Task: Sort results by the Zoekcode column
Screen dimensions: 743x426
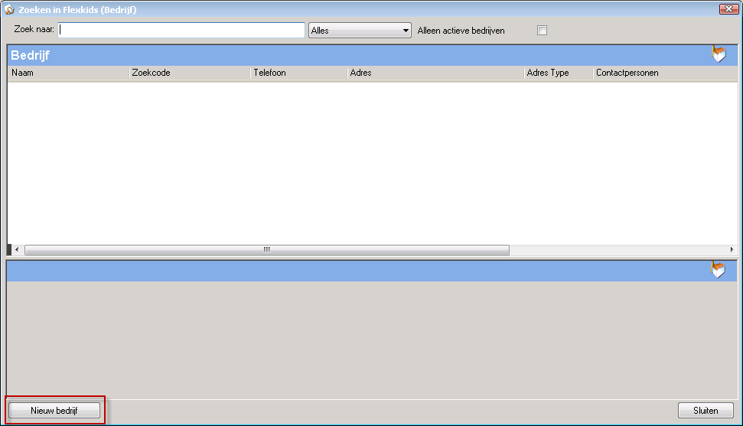Action: (x=189, y=73)
